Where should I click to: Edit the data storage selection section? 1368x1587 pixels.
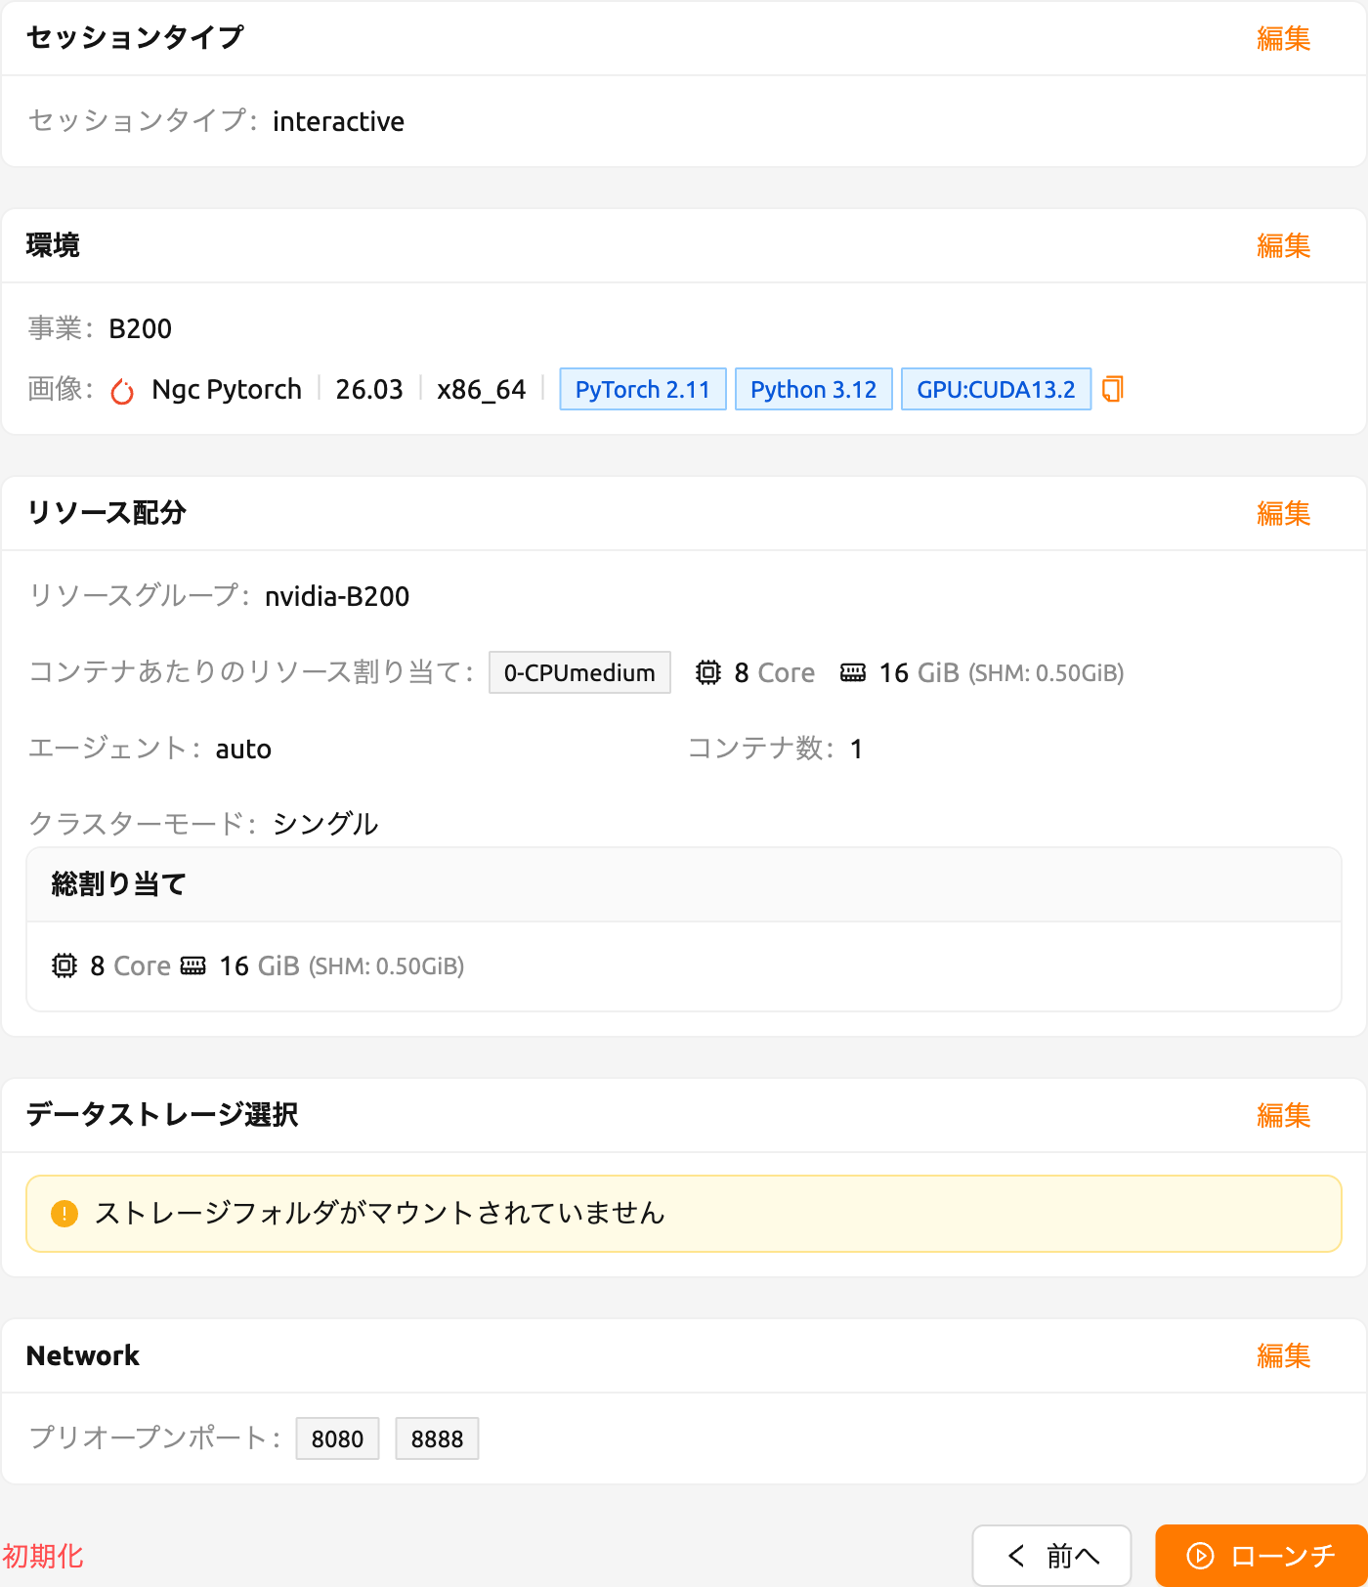[1283, 1115]
